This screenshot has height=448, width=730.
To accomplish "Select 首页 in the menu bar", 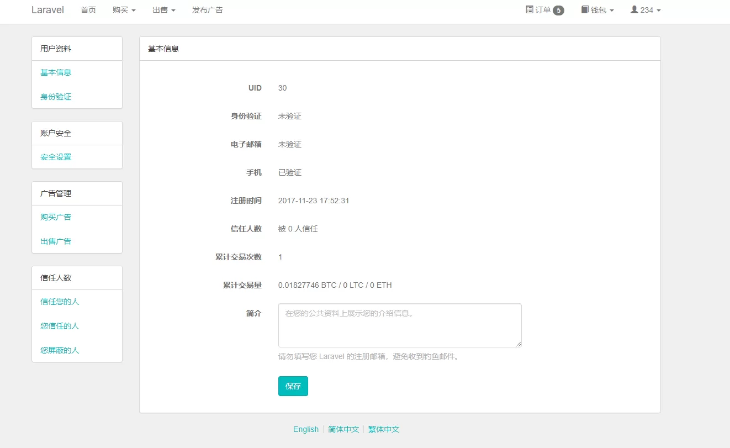I will click(x=88, y=9).
